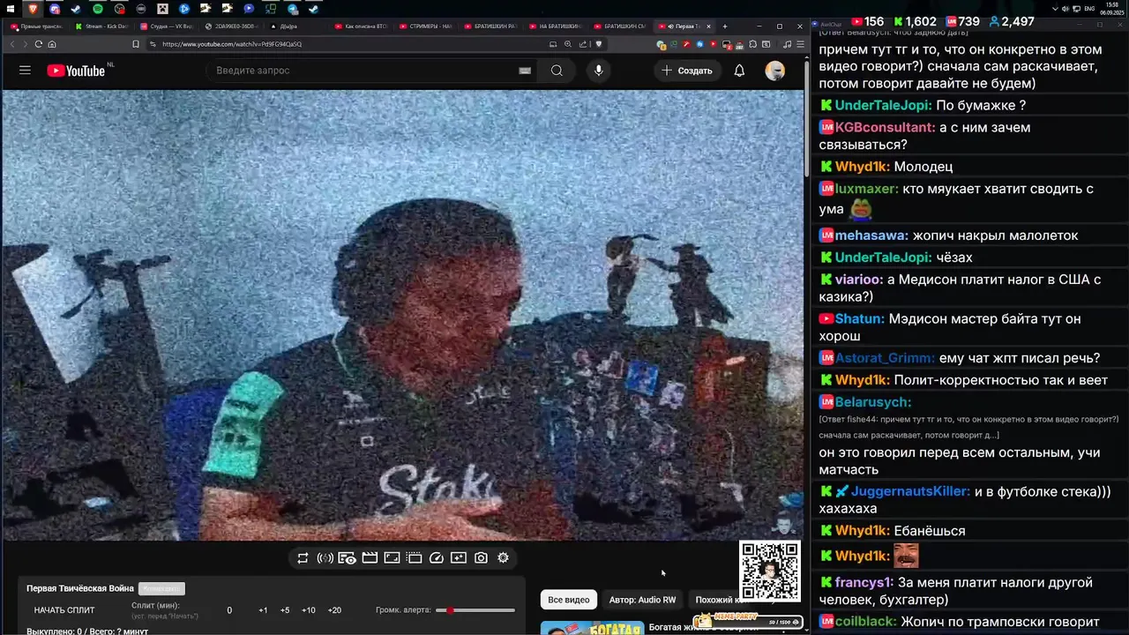Viewport: 1129px width, 635px height.
Task: Open YouTube notifications bell
Action: (739, 71)
